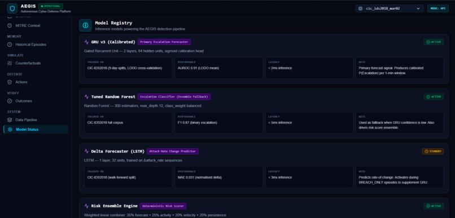Select the Model Status sidebar item

pyautogui.click(x=36, y=130)
